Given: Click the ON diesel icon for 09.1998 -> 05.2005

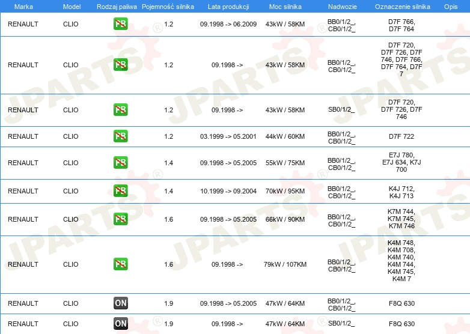Looking at the screenshot, I should tap(121, 303).
